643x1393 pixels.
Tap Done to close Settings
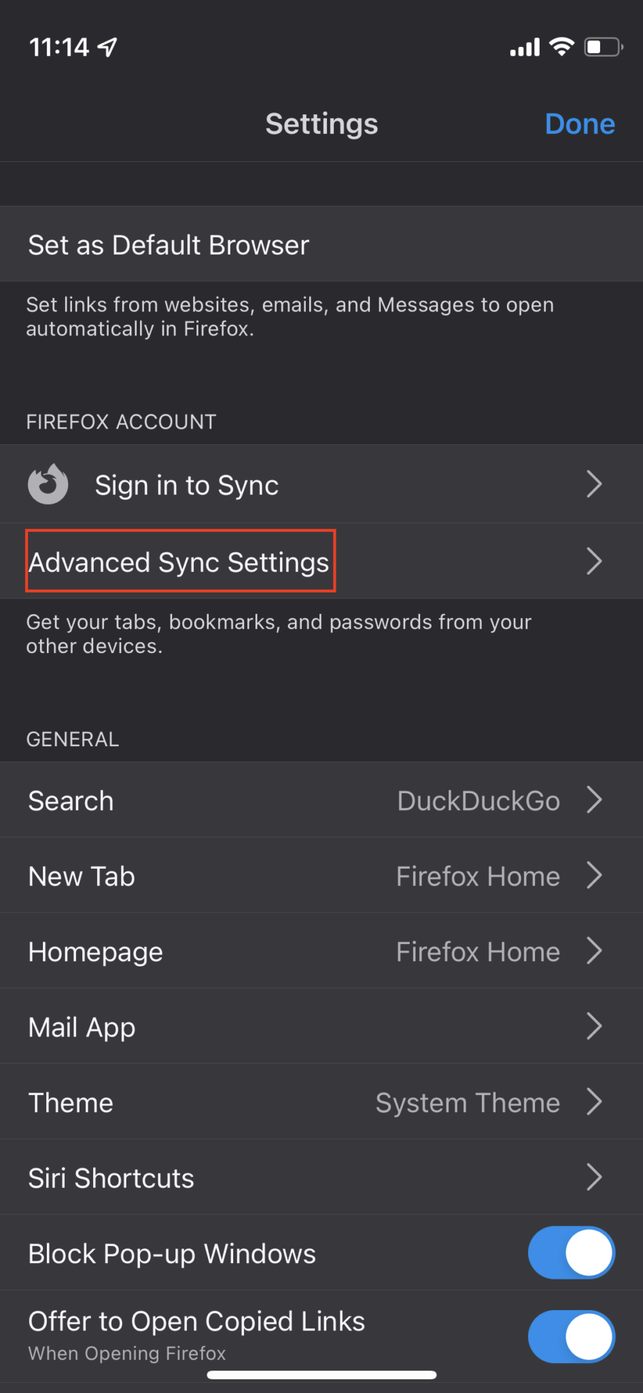[580, 124]
